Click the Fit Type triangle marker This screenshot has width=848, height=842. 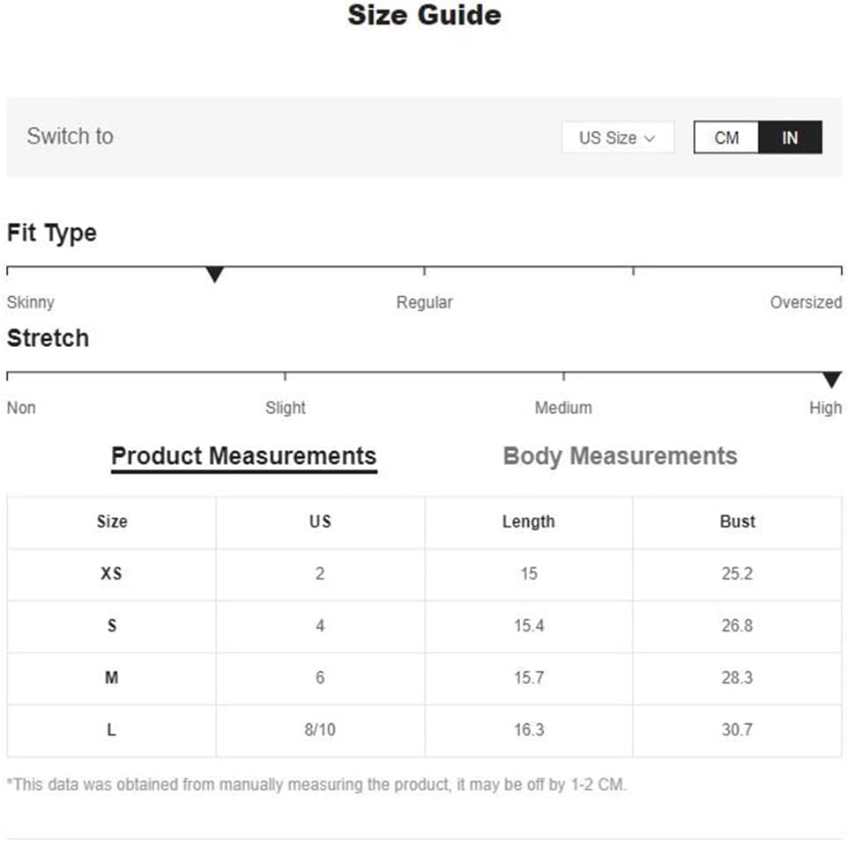(215, 274)
